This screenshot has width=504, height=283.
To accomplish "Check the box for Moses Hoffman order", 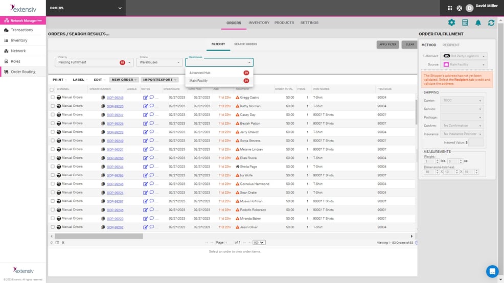I will tap(52, 201).
